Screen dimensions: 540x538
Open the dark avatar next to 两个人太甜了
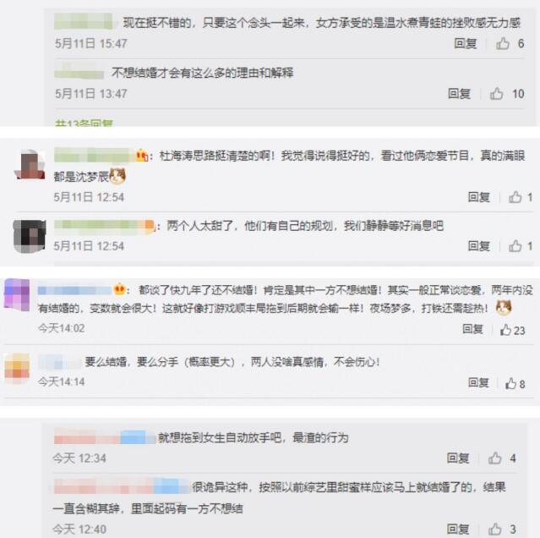pos(30,236)
